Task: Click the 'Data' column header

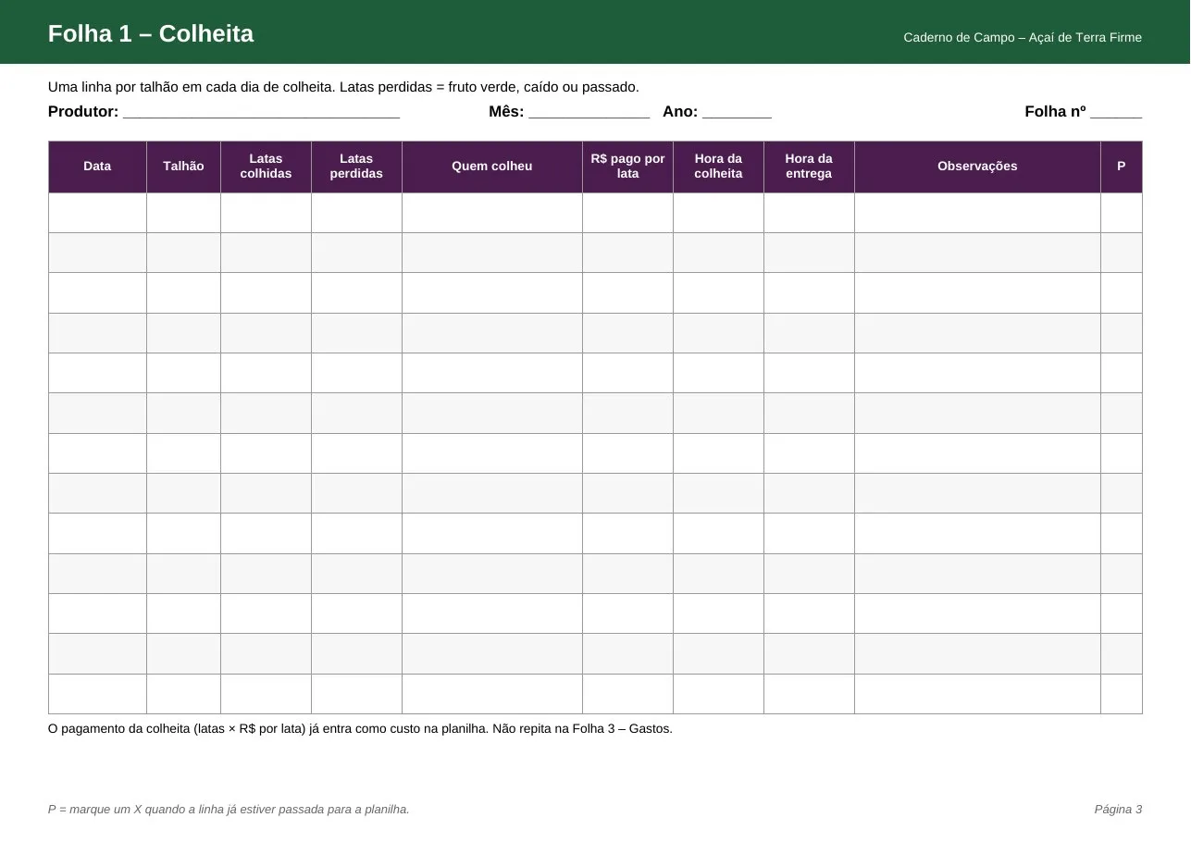Action: tap(97, 167)
